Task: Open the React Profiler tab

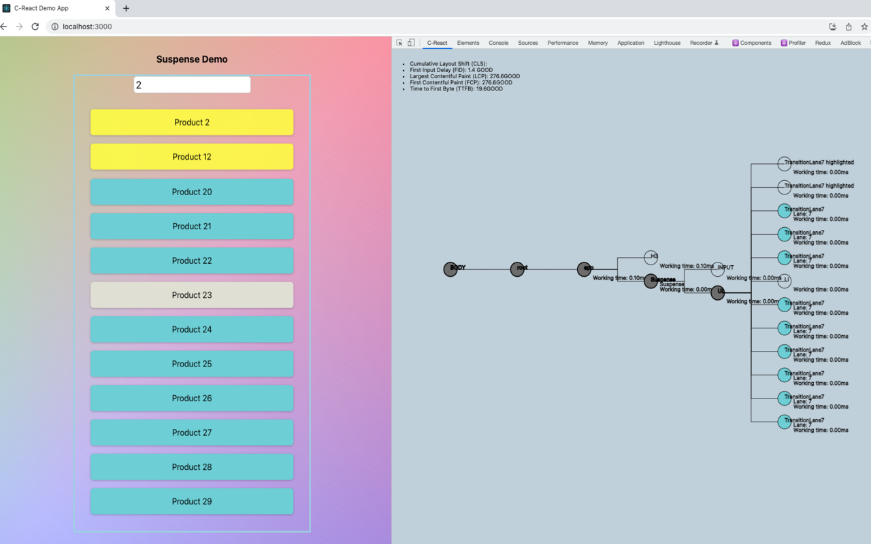Action: tap(793, 43)
